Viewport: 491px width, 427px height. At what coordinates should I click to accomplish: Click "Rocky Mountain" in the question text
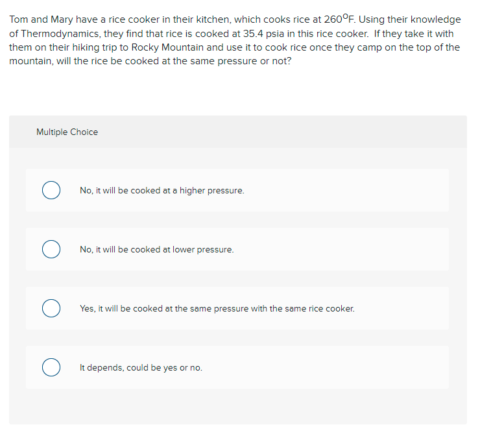[x=167, y=47]
